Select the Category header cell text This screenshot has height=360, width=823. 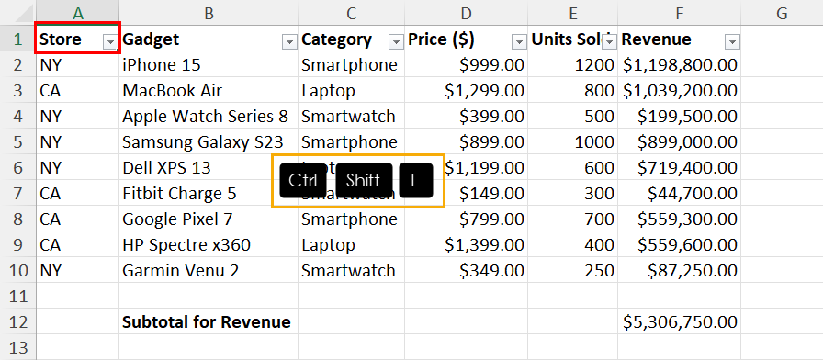pos(336,39)
